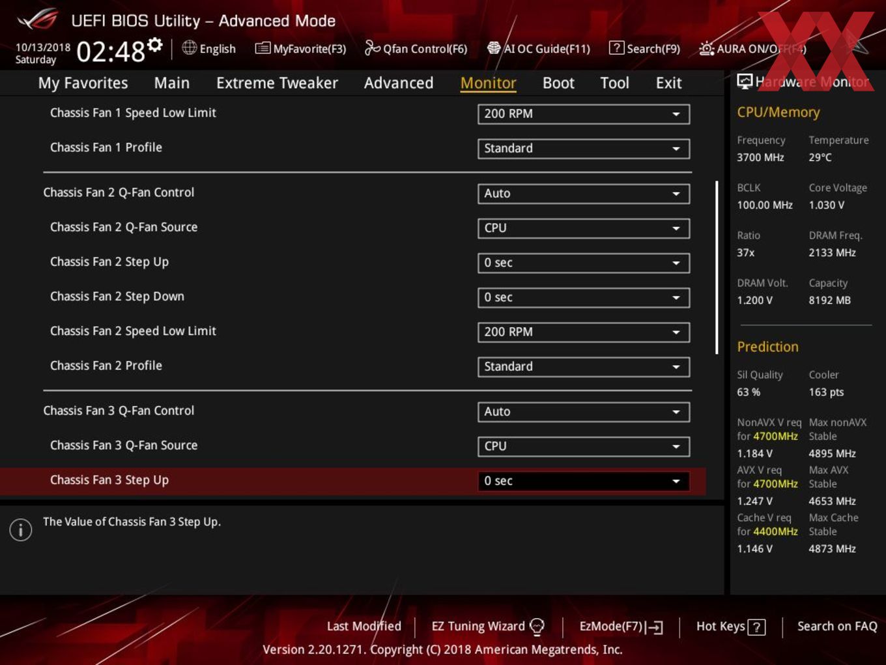Open Chassis Fan 3 Q-Fan Control dropdown
The image size is (886, 665).
click(584, 412)
